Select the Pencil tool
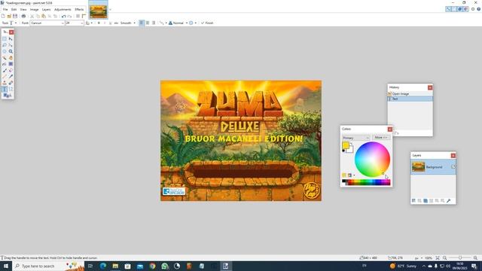The height and width of the screenshot is (271, 482). point(5,77)
